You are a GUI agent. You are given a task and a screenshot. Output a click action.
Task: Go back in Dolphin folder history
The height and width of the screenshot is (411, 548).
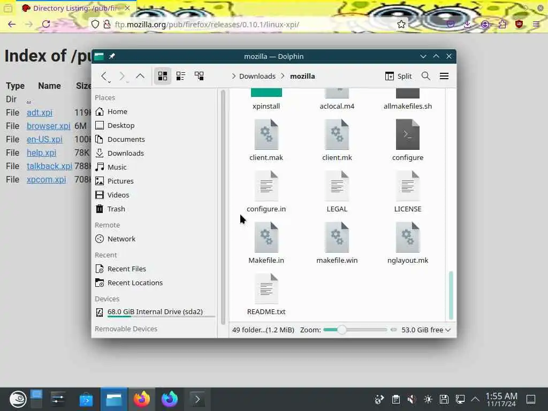point(104,76)
